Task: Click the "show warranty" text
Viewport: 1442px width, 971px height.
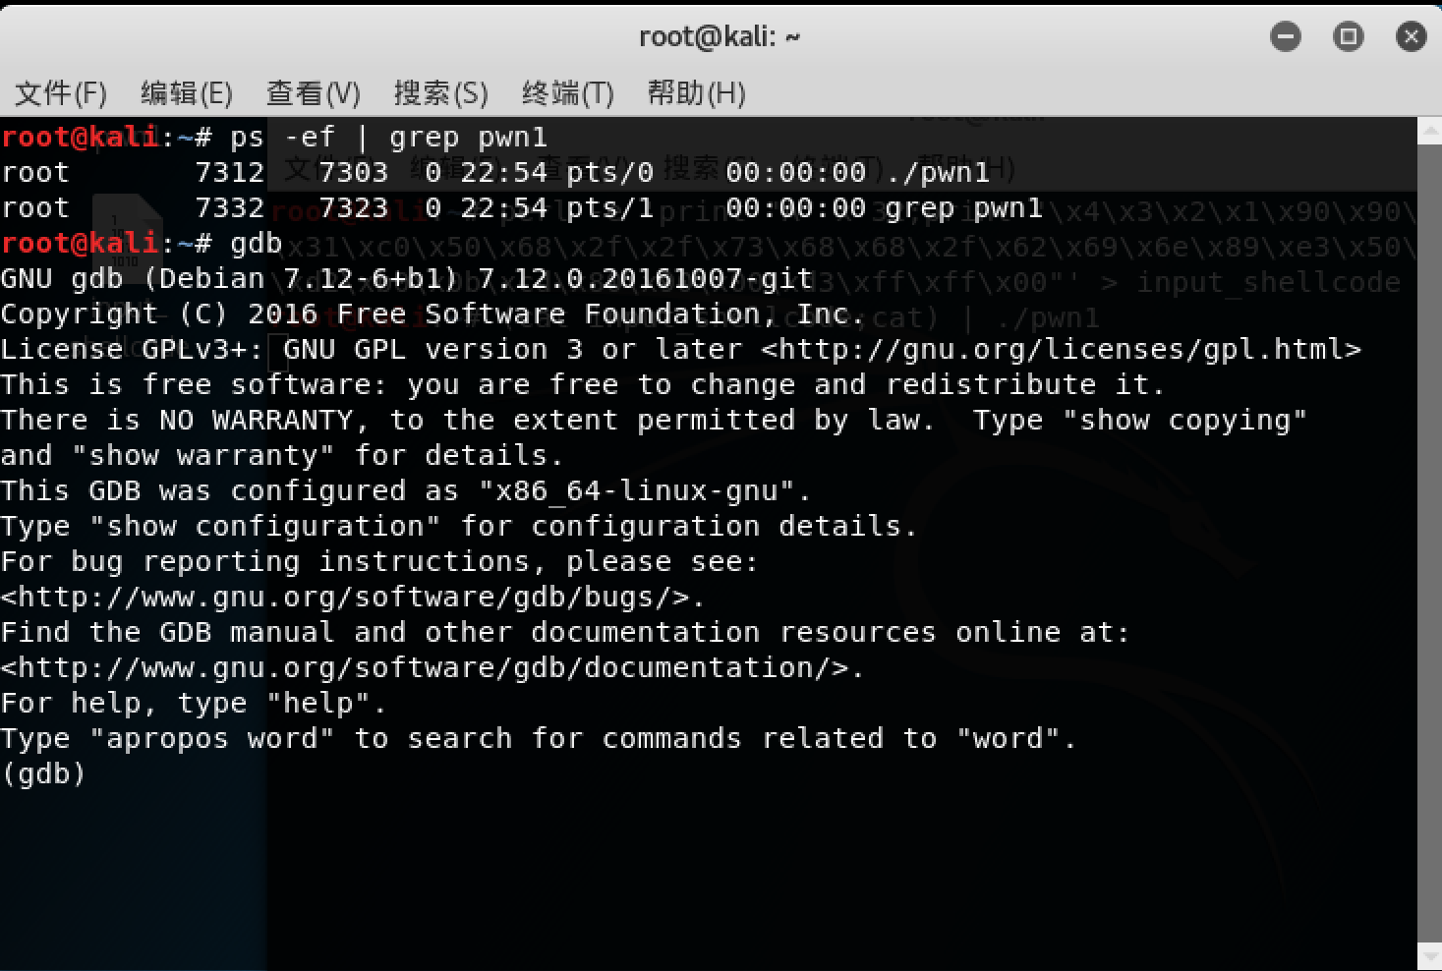Action: 202,456
